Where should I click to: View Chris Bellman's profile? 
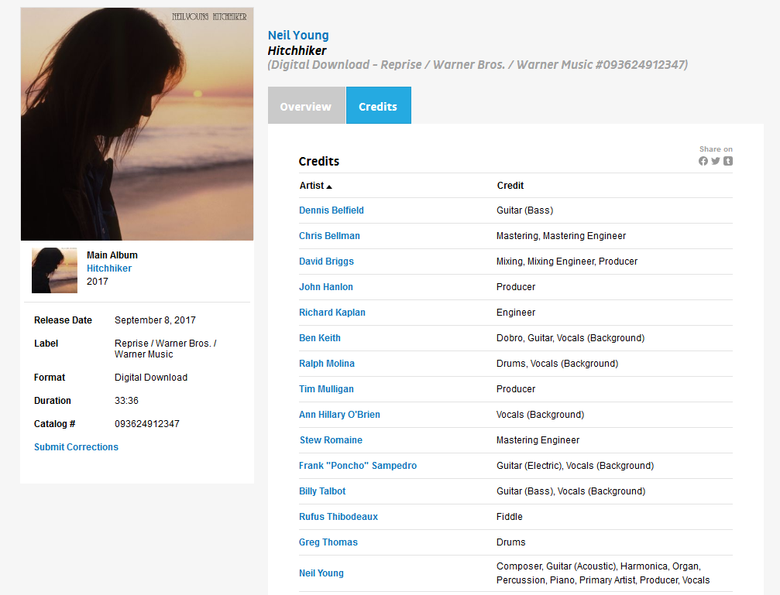pos(329,236)
